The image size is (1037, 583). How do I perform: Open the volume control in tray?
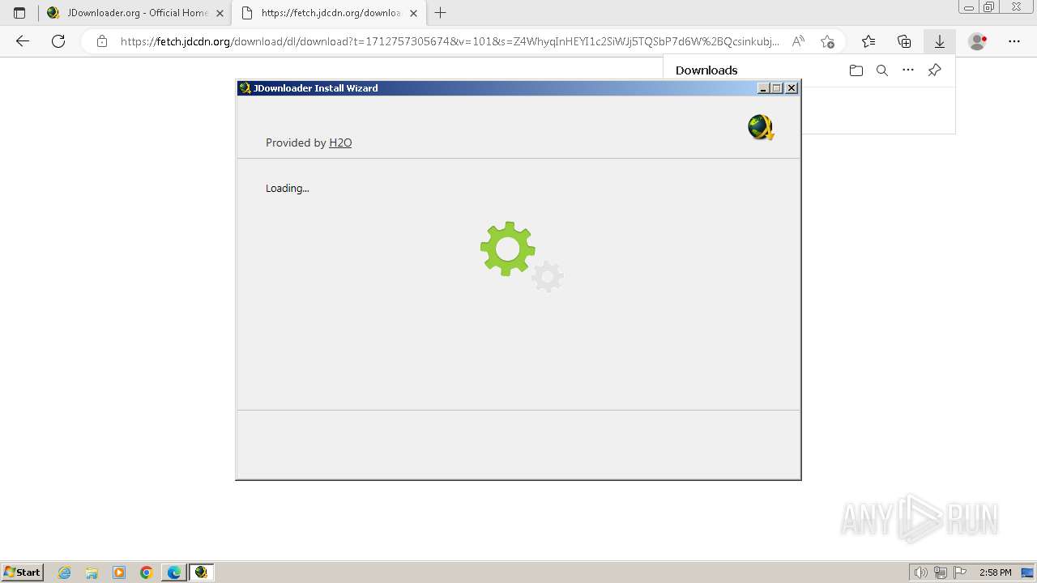[921, 572]
